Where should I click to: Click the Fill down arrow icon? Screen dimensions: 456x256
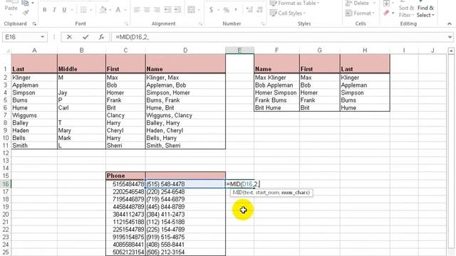(386, 3)
